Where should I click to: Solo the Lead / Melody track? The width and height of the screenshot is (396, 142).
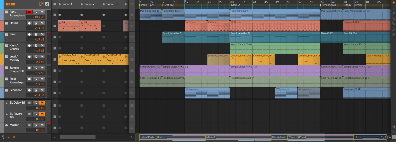pyautogui.click(x=36, y=57)
